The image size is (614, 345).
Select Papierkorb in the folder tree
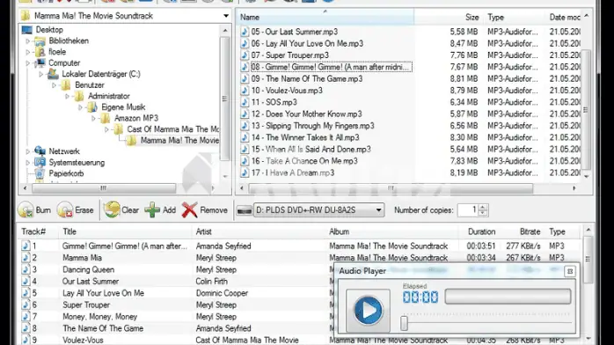[x=66, y=173]
